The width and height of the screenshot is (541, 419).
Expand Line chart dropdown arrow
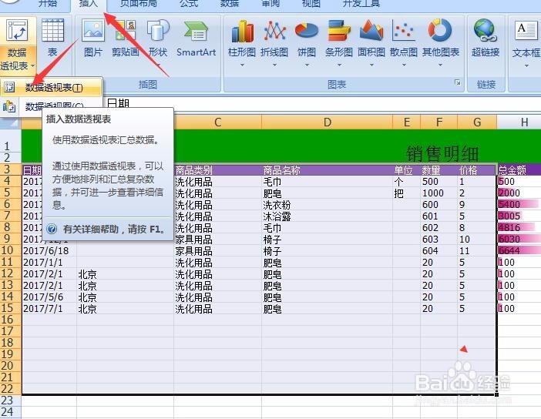tap(274, 65)
